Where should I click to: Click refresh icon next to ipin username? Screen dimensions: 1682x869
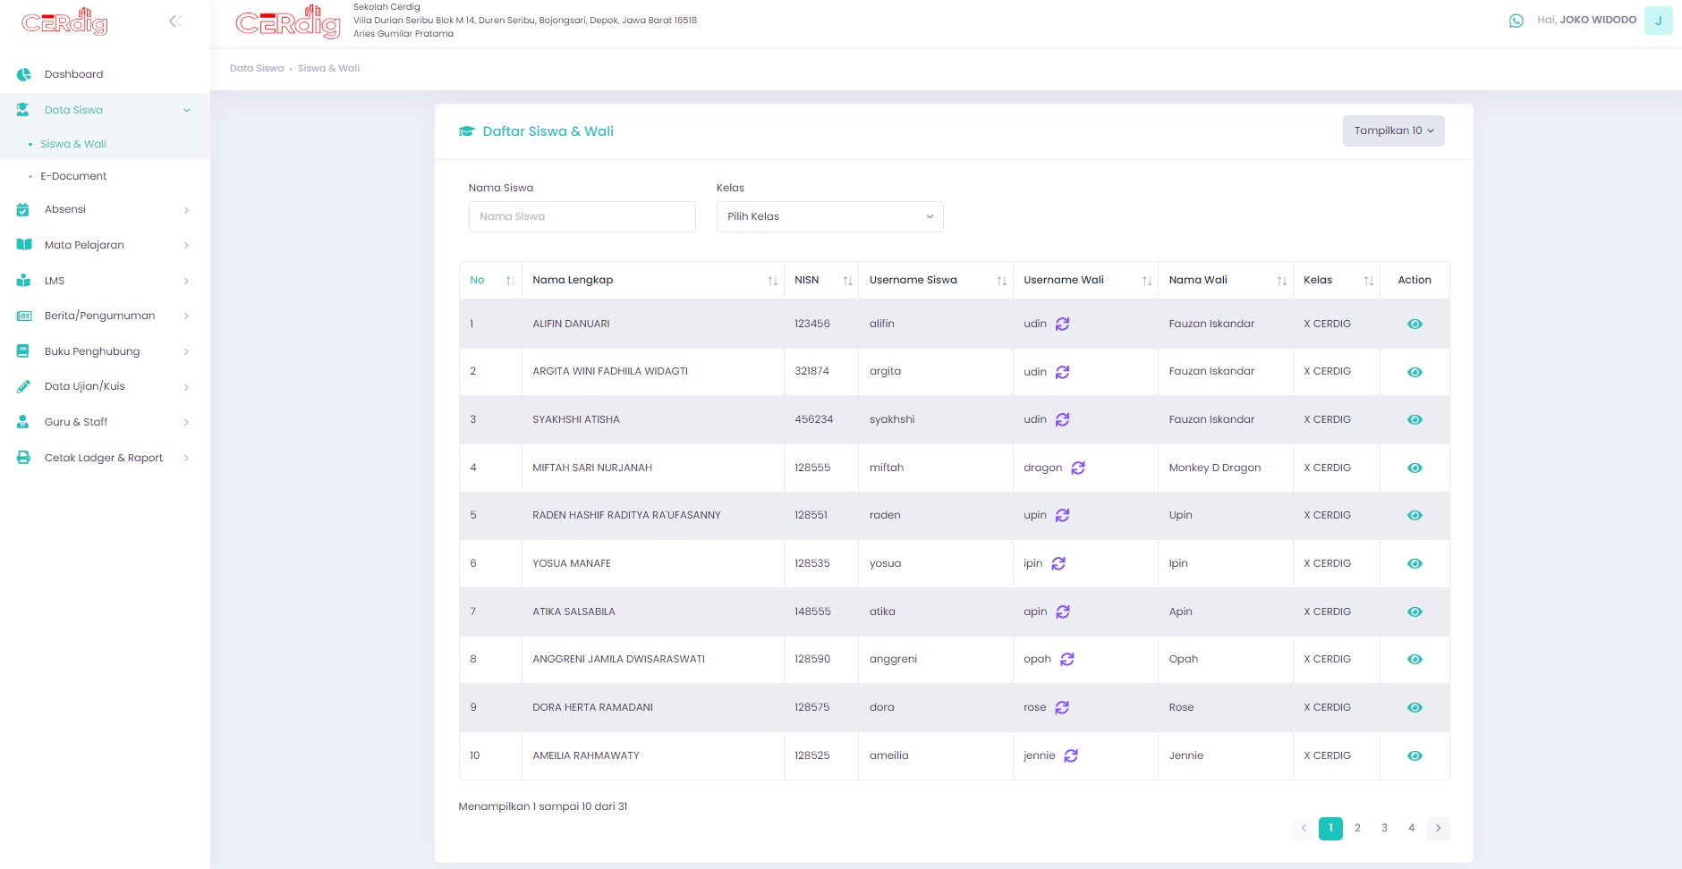[1058, 563]
